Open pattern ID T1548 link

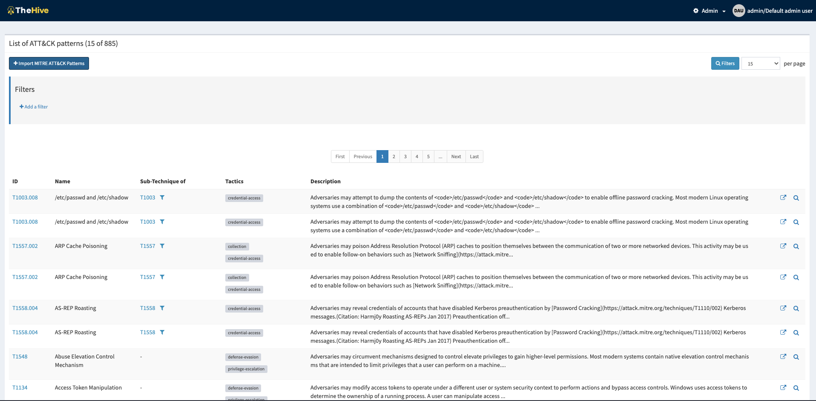[x=20, y=357]
